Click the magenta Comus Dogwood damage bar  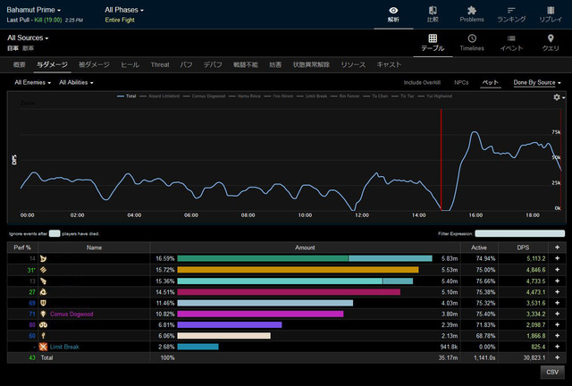pos(260,314)
